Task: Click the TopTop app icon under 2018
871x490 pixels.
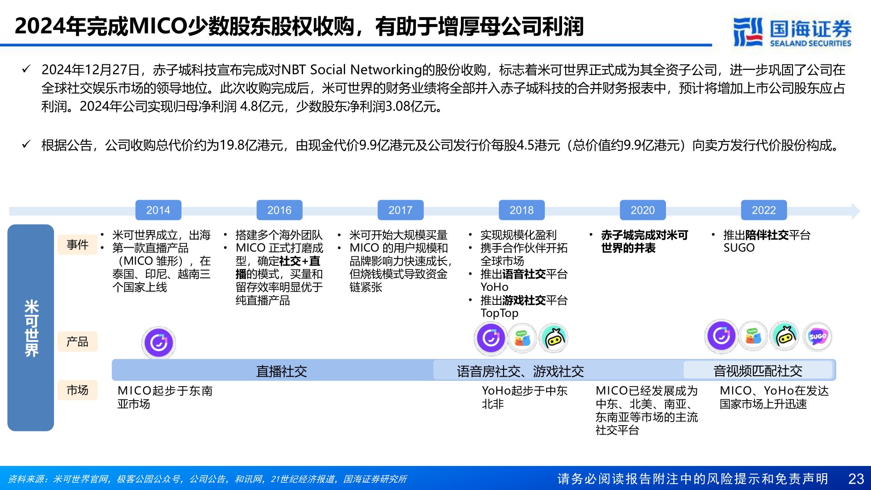Action: pyautogui.click(x=553, y=338)
